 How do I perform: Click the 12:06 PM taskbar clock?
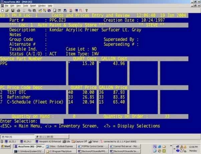coord(193,147)
